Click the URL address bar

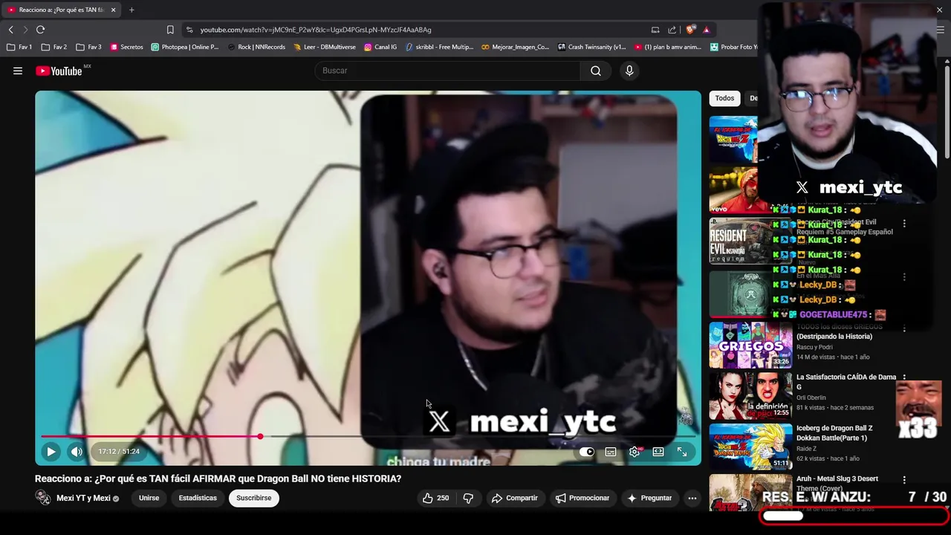click(416, 30)
